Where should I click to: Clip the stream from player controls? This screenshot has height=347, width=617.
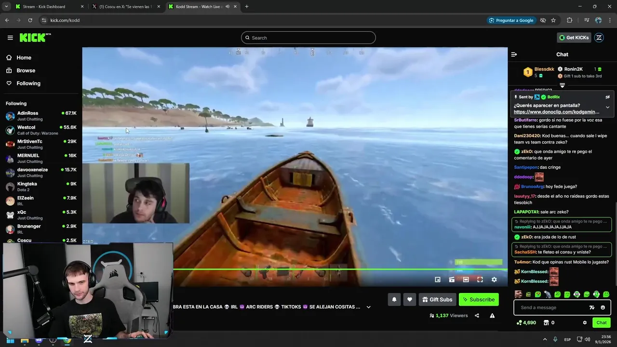point(452,280)
